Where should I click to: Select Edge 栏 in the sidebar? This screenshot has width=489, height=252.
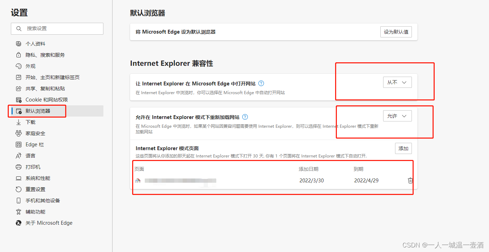[57, 145]
